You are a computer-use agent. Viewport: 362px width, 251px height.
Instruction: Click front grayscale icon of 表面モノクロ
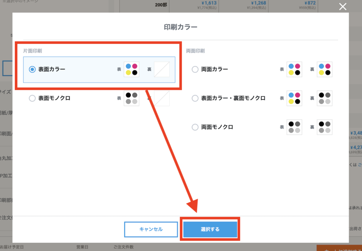click(x=132, y=98)
